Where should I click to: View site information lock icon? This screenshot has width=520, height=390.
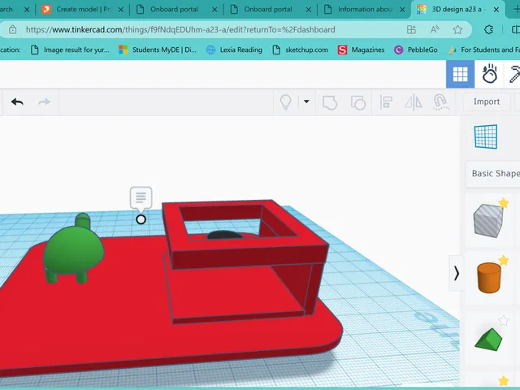(13, 29)
